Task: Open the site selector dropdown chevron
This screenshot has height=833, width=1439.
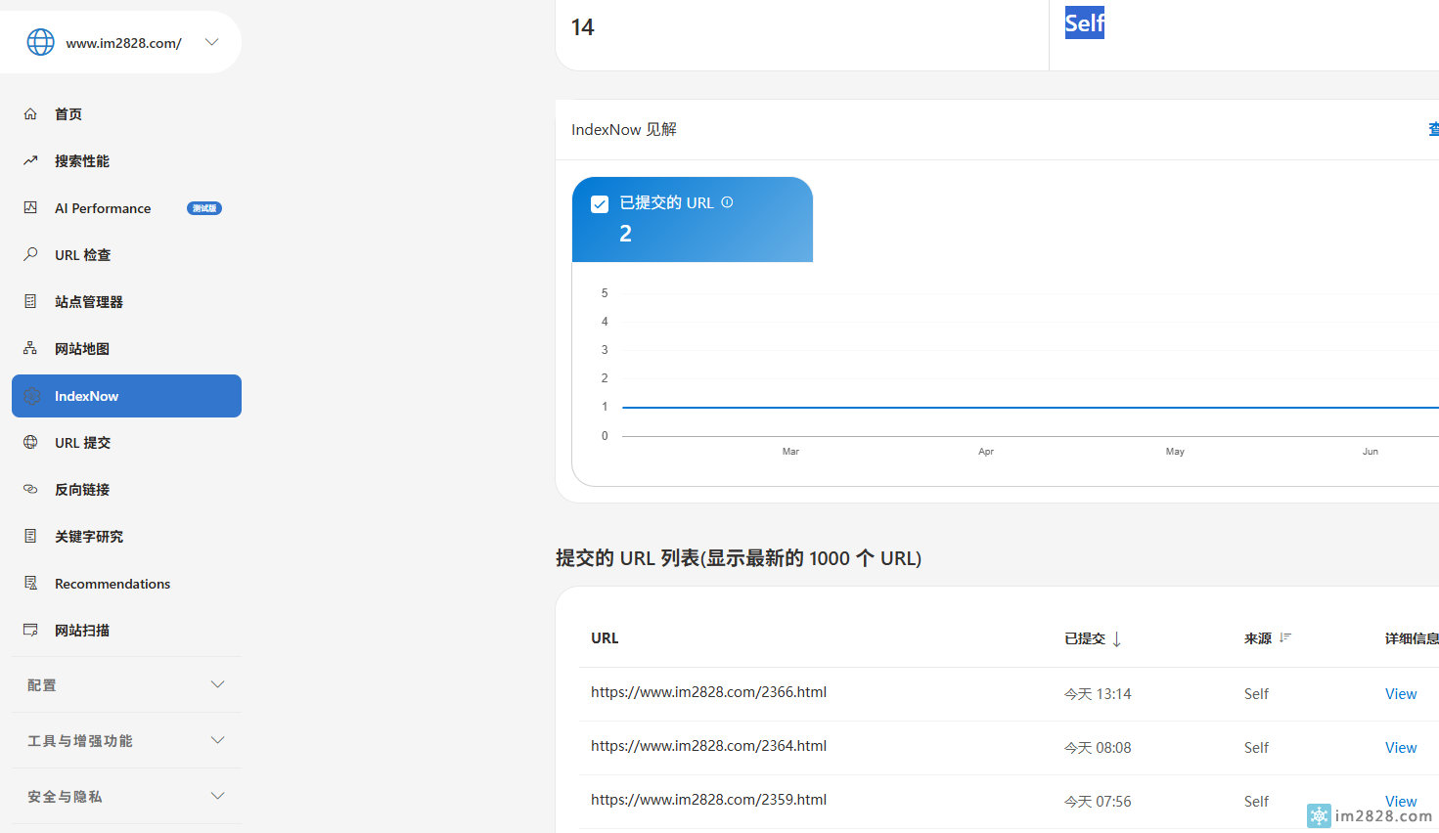Action: pos(211,42)
